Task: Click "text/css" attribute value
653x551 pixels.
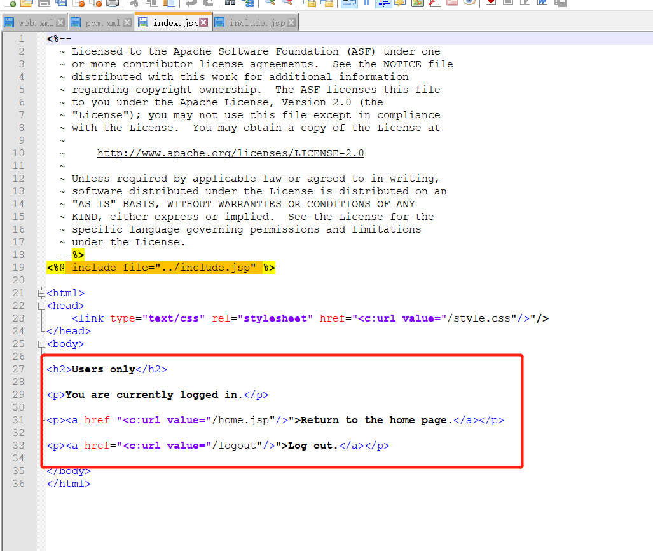Action: 173,318
